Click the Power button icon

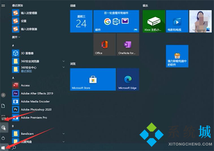click(x=3, y=138)
